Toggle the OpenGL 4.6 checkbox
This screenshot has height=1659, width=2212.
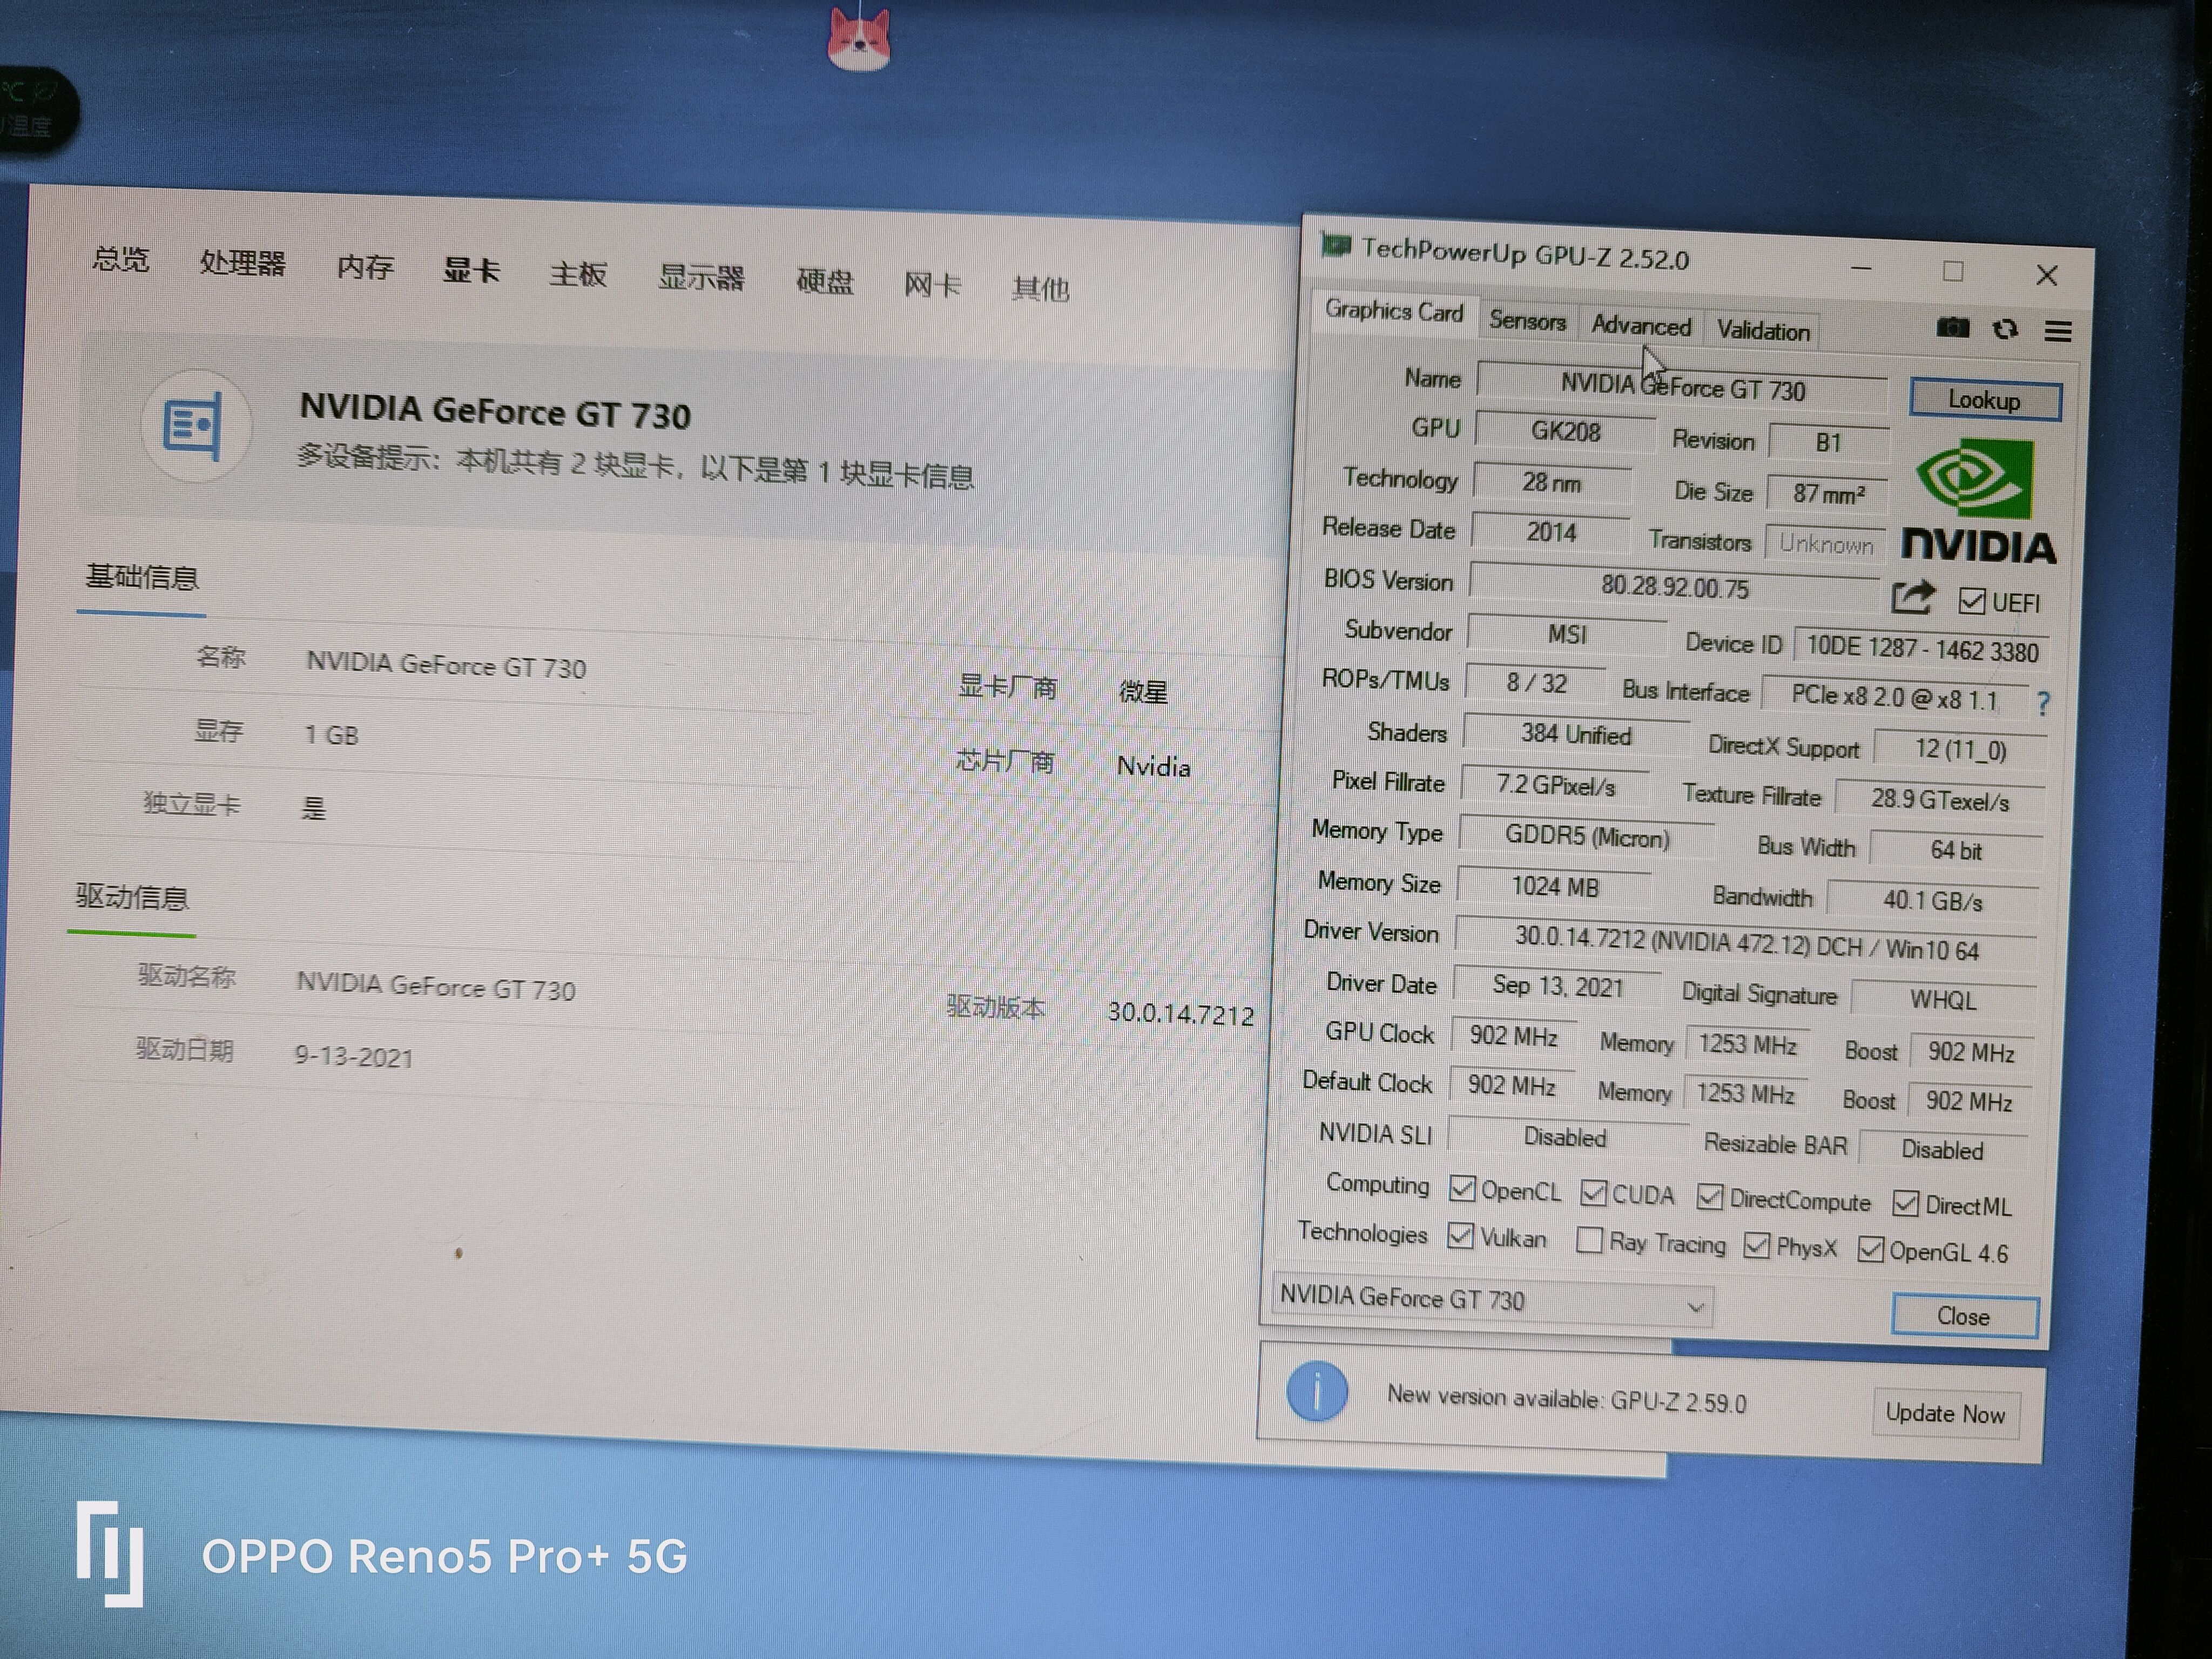tap(1870, 1250)
